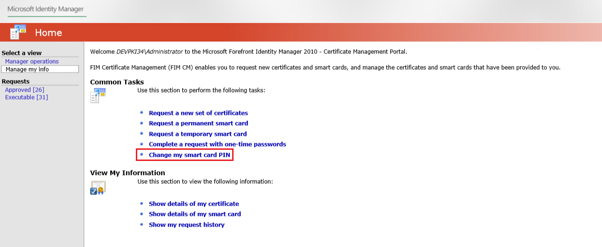Click DEVPKI34\Administrator username text

149,52
